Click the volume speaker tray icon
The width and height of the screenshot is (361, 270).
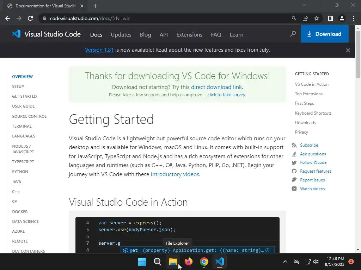[x=316, y=262]
